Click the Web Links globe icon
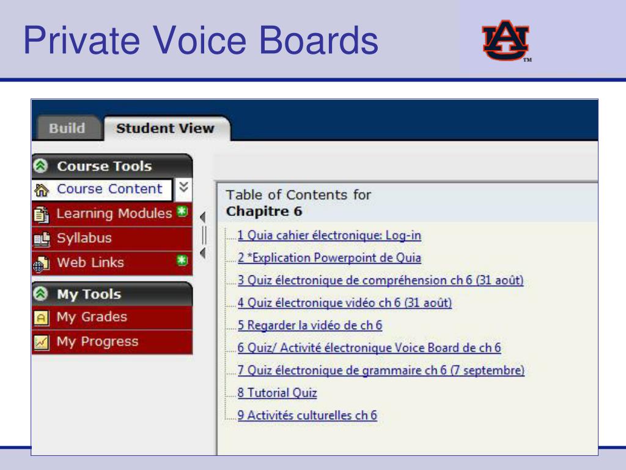Screen dimensions: 626x470 (x=42, y=264)
